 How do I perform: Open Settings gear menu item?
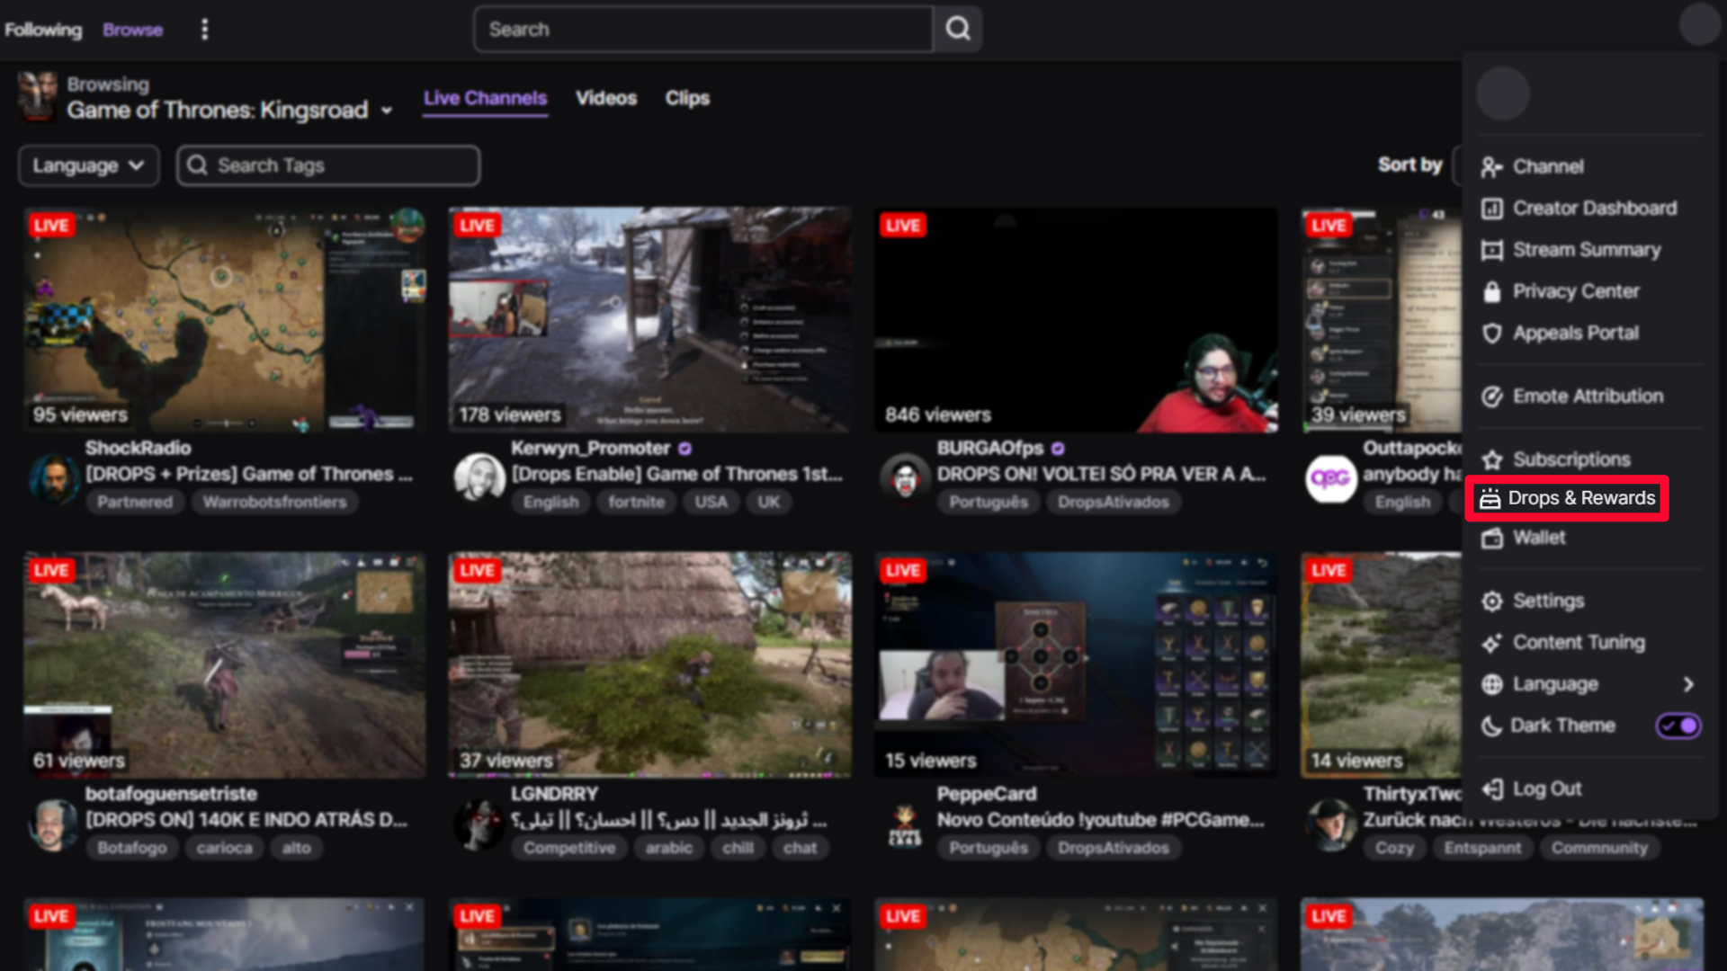(1547, 601)
